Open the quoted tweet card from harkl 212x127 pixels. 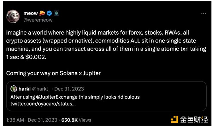click(106, 96)
